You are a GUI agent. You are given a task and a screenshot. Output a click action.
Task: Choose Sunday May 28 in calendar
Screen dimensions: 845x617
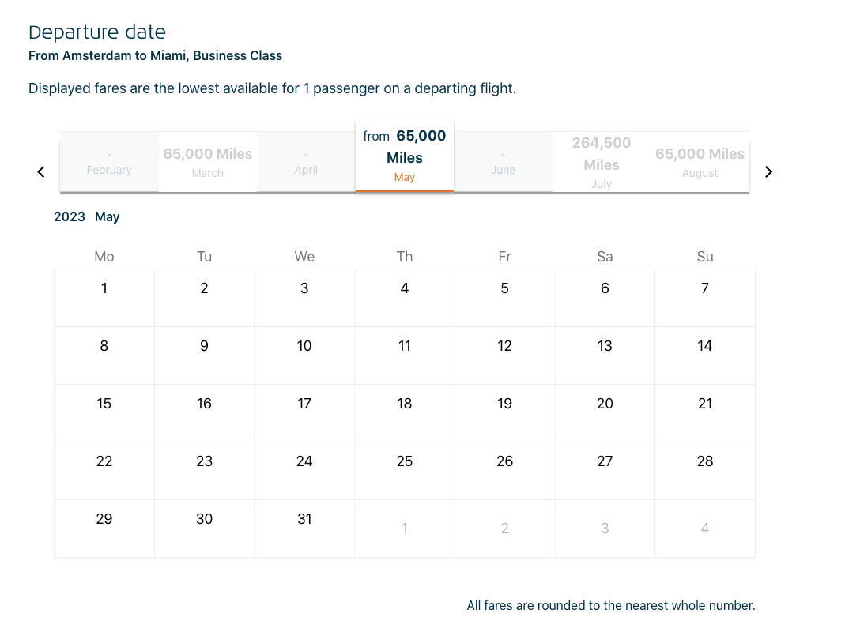(705, 470)
